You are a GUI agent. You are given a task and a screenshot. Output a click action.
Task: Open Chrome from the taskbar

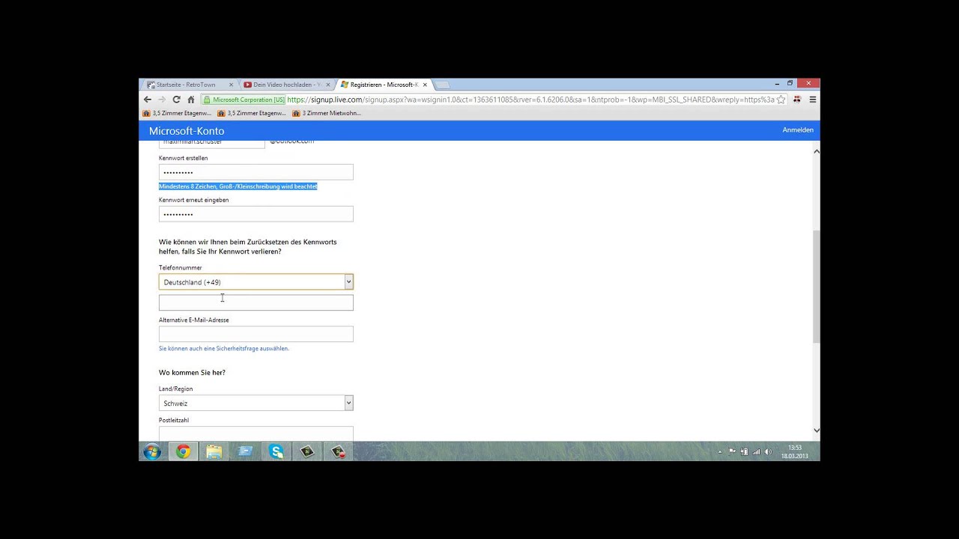pos(183,451)
